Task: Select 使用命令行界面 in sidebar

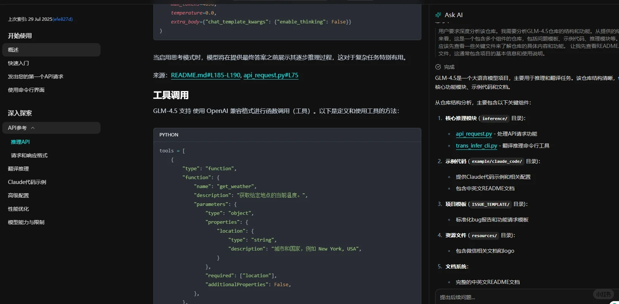Action: (26, 90)
